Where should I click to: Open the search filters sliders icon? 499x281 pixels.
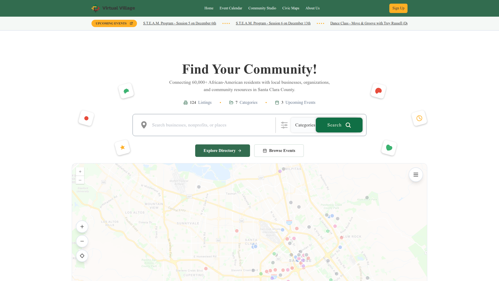(284, 125)
